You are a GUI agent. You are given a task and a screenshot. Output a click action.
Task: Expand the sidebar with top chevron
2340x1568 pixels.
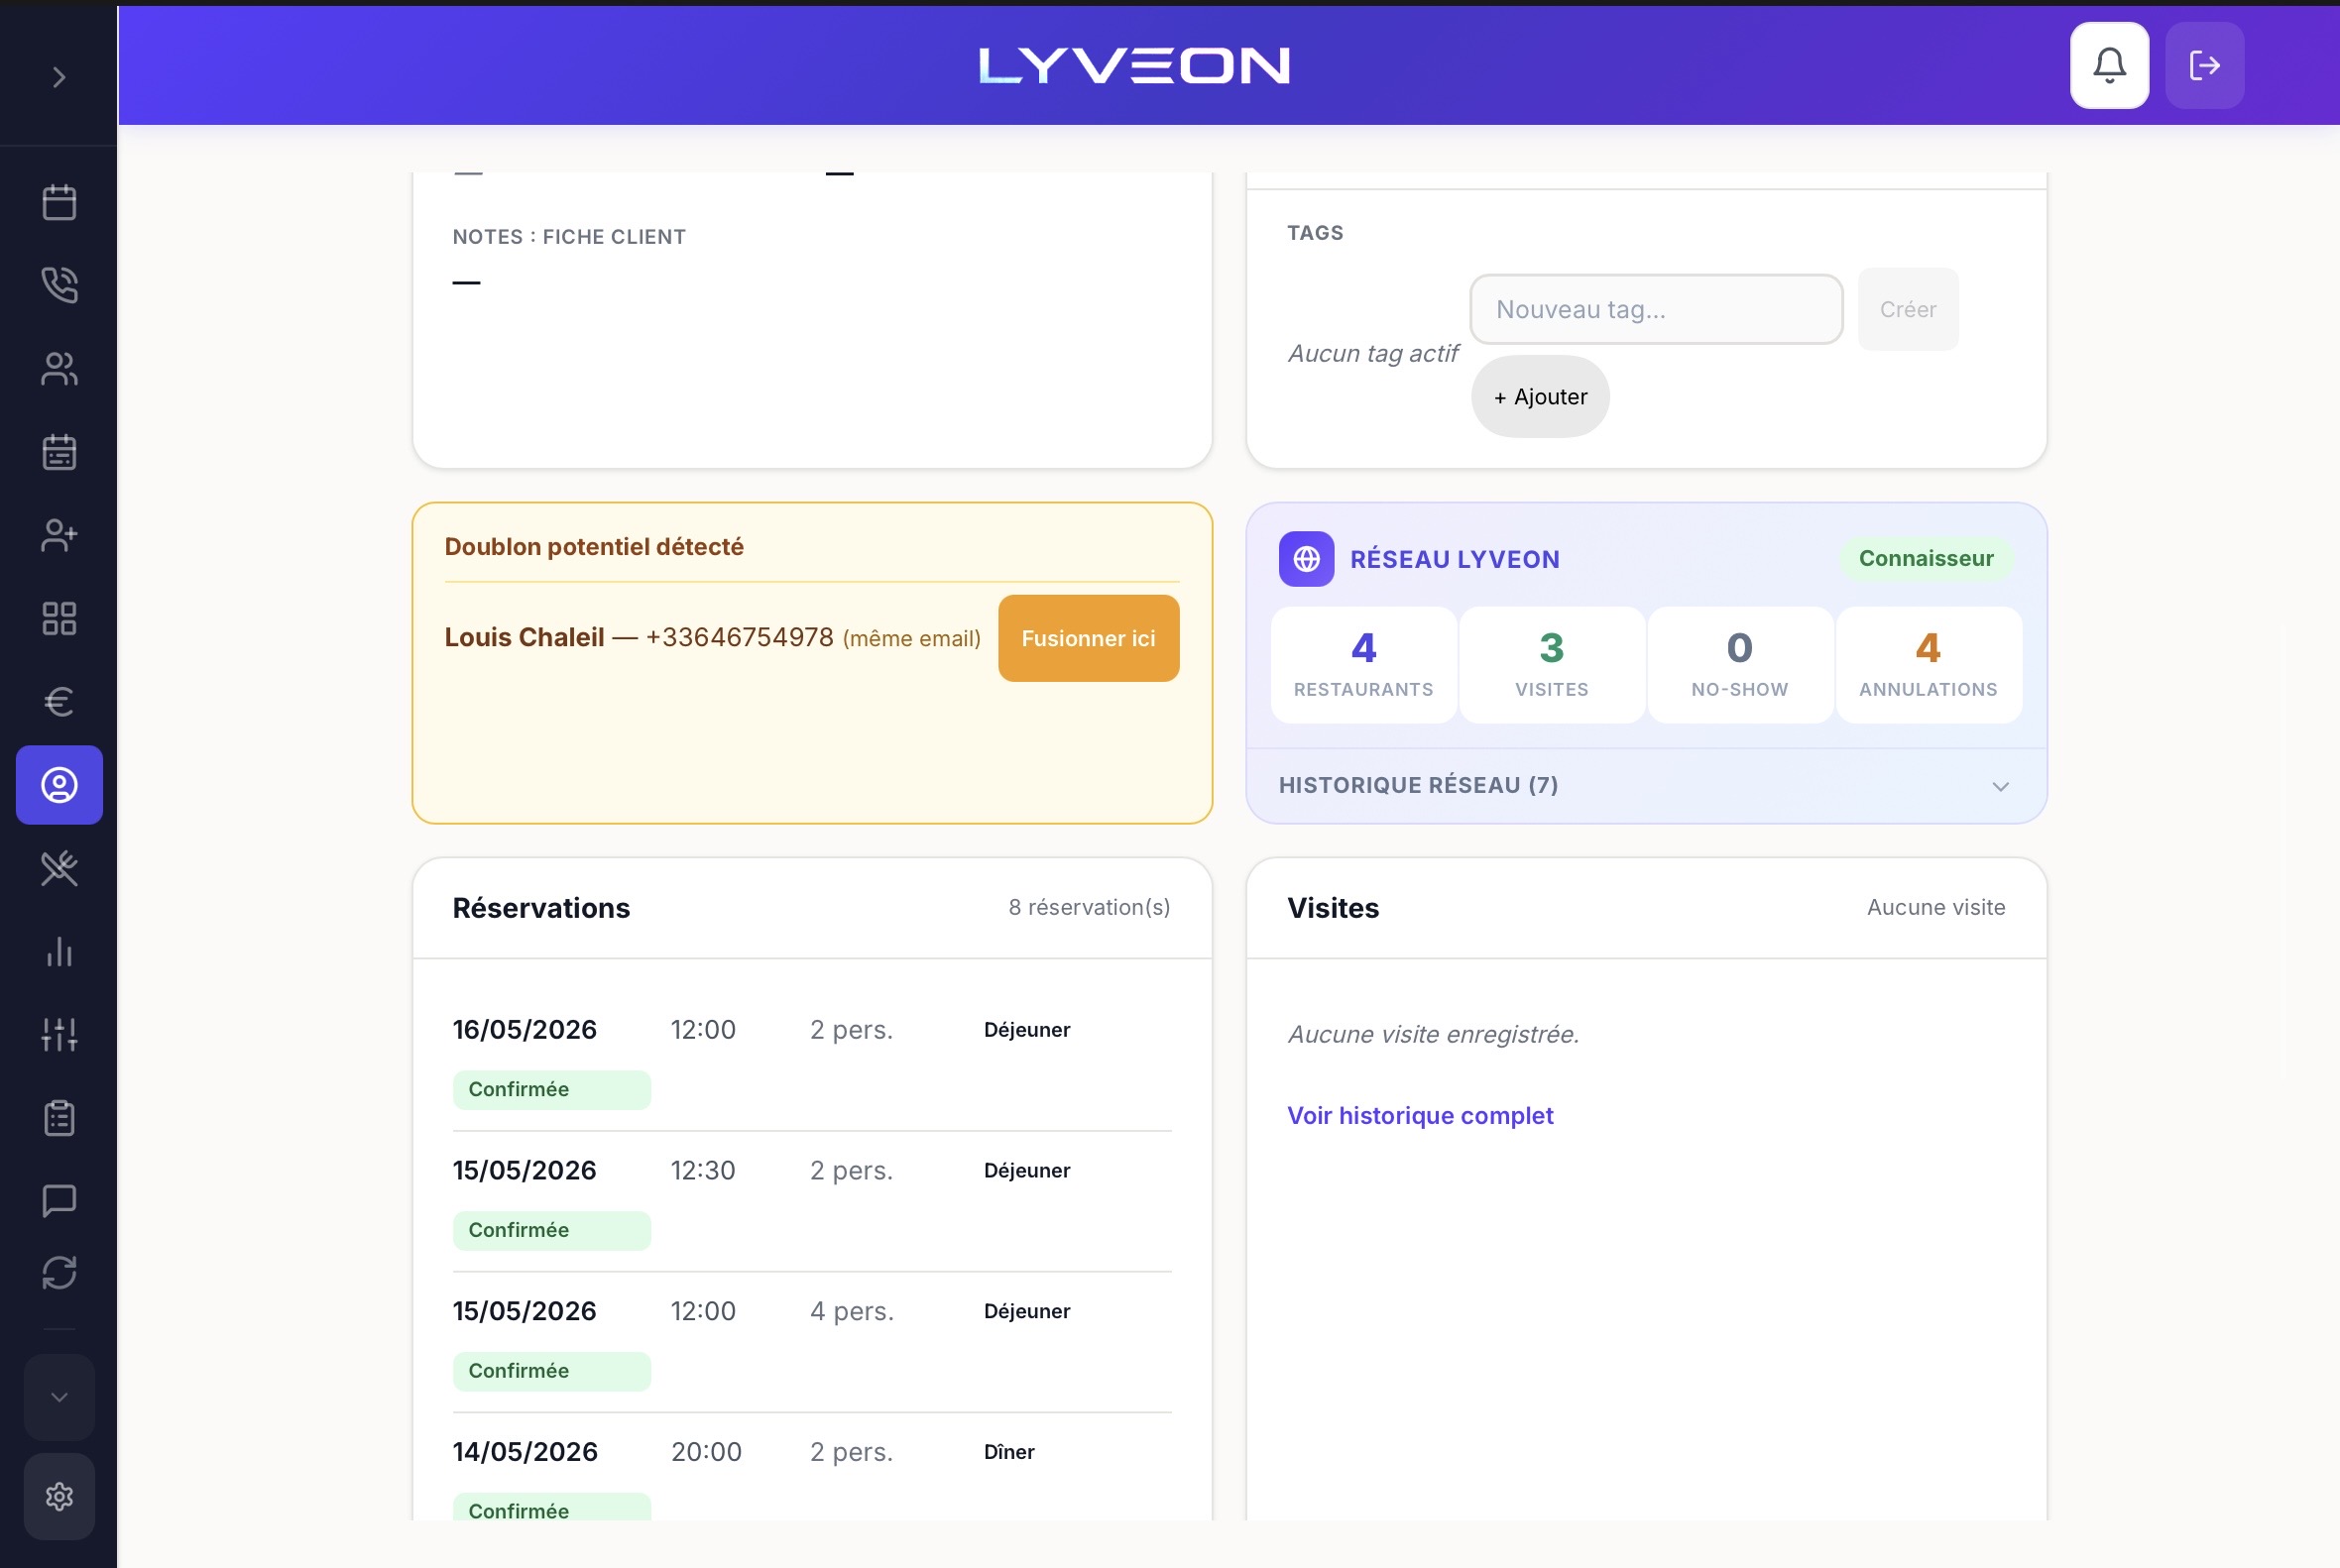click(59, 77)
